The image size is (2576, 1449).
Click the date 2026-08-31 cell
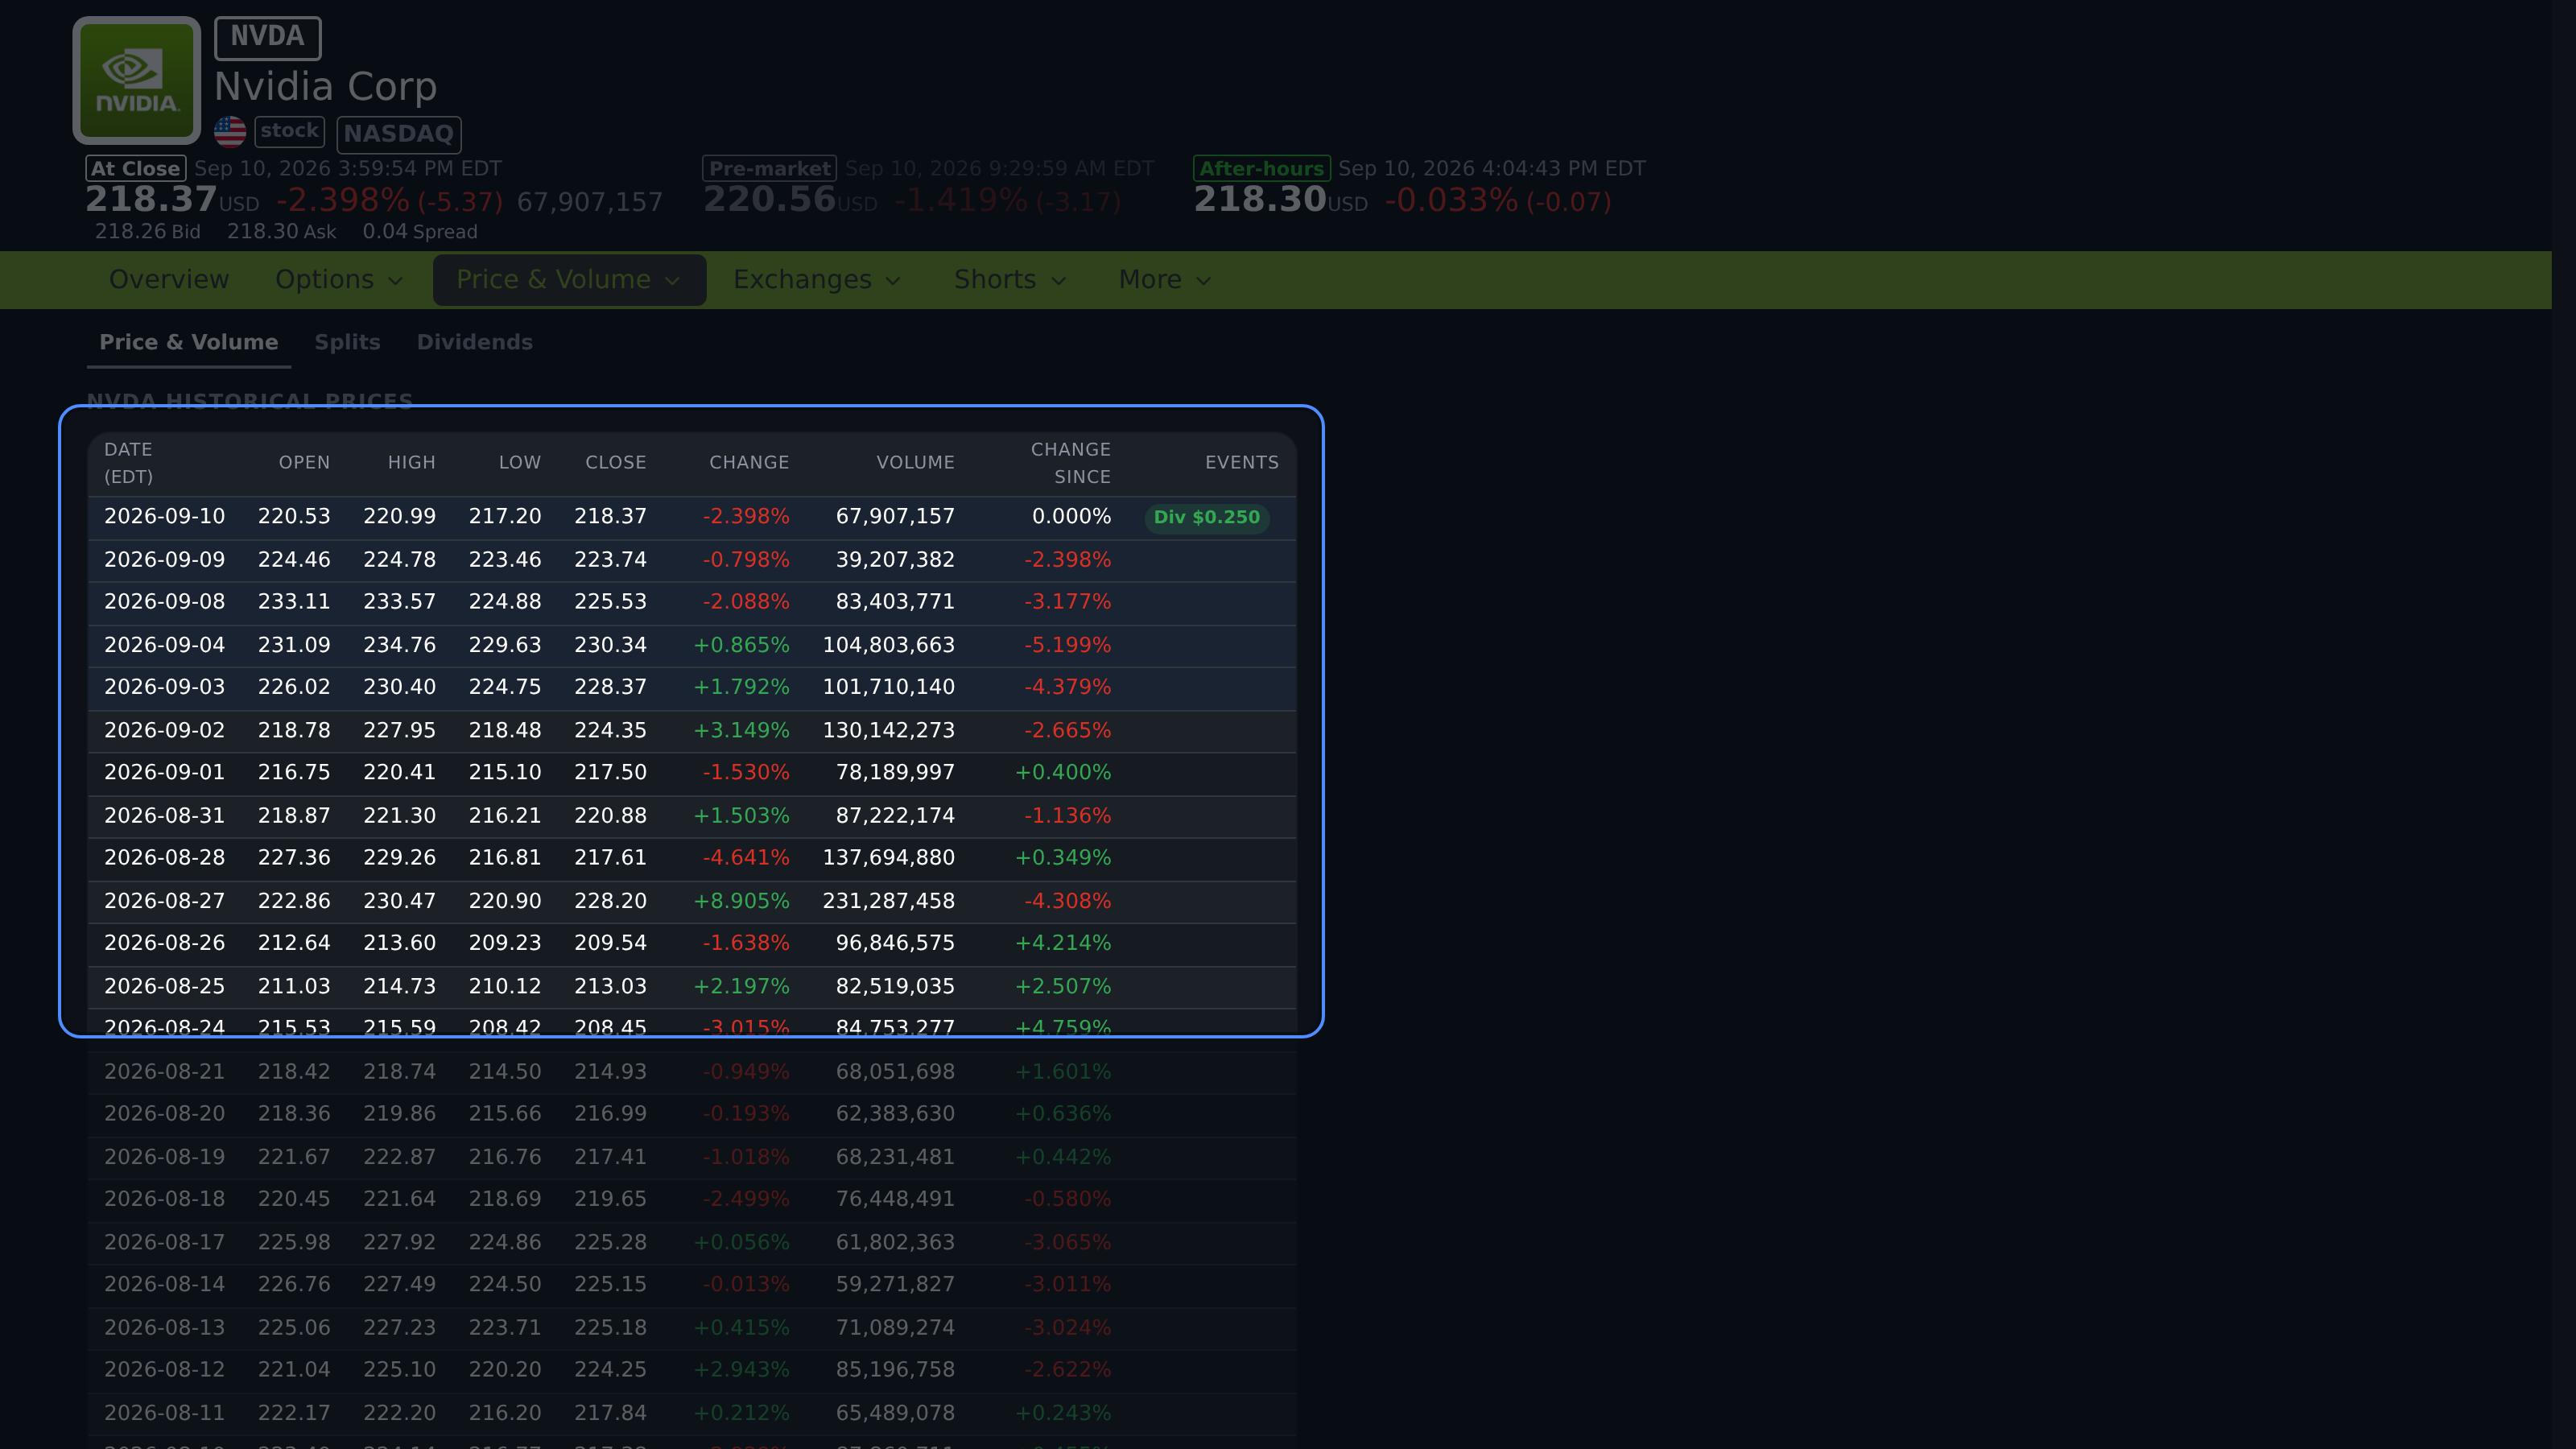(x=165, y=816)
